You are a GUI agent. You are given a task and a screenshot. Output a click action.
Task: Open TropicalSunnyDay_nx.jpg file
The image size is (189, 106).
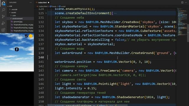click(x=23, y=25)
